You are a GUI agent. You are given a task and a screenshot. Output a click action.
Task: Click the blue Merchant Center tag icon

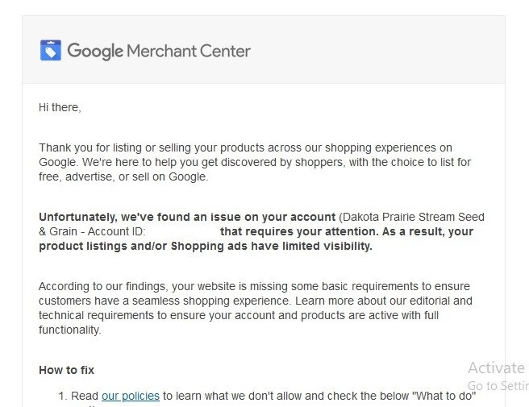tap(51, 50)
